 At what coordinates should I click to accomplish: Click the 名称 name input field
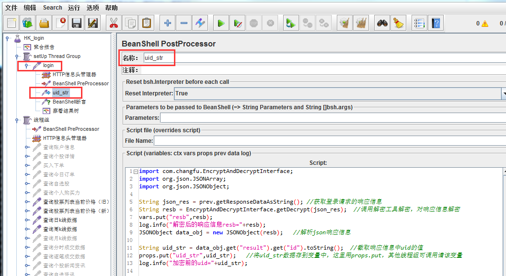pos(324,58)
